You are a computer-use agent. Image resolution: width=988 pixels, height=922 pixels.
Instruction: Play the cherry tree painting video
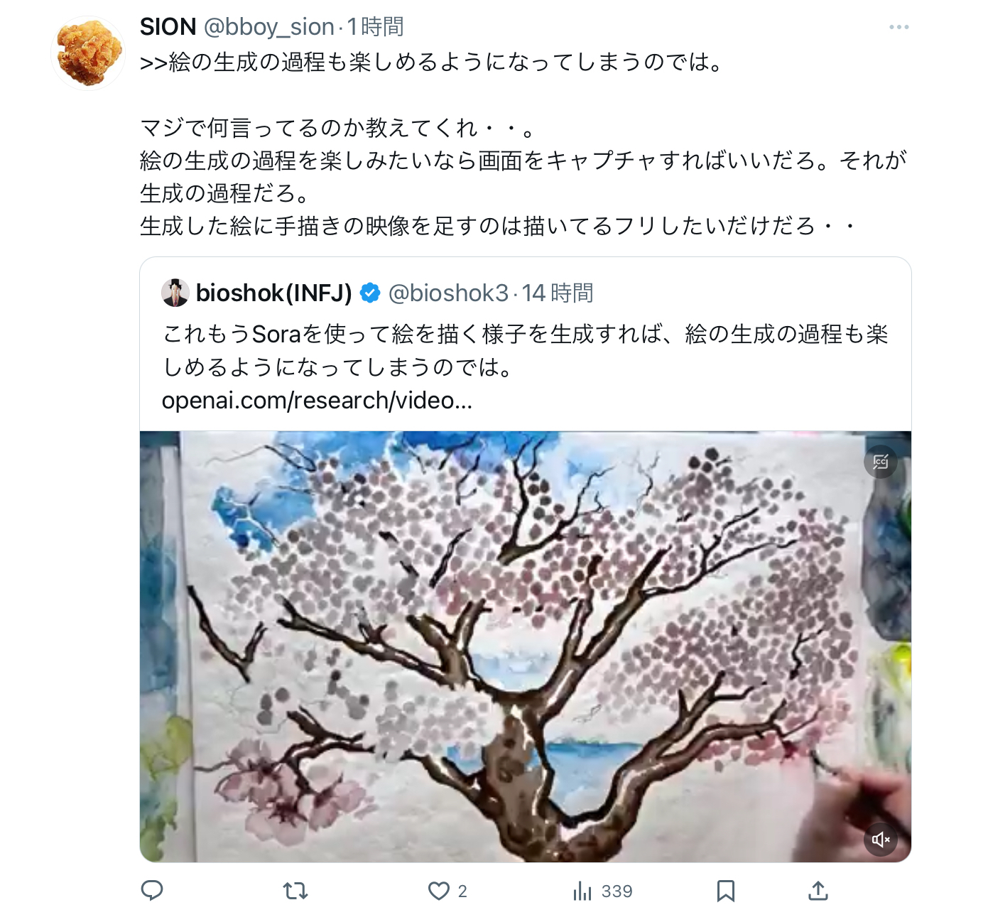[526, 646]
